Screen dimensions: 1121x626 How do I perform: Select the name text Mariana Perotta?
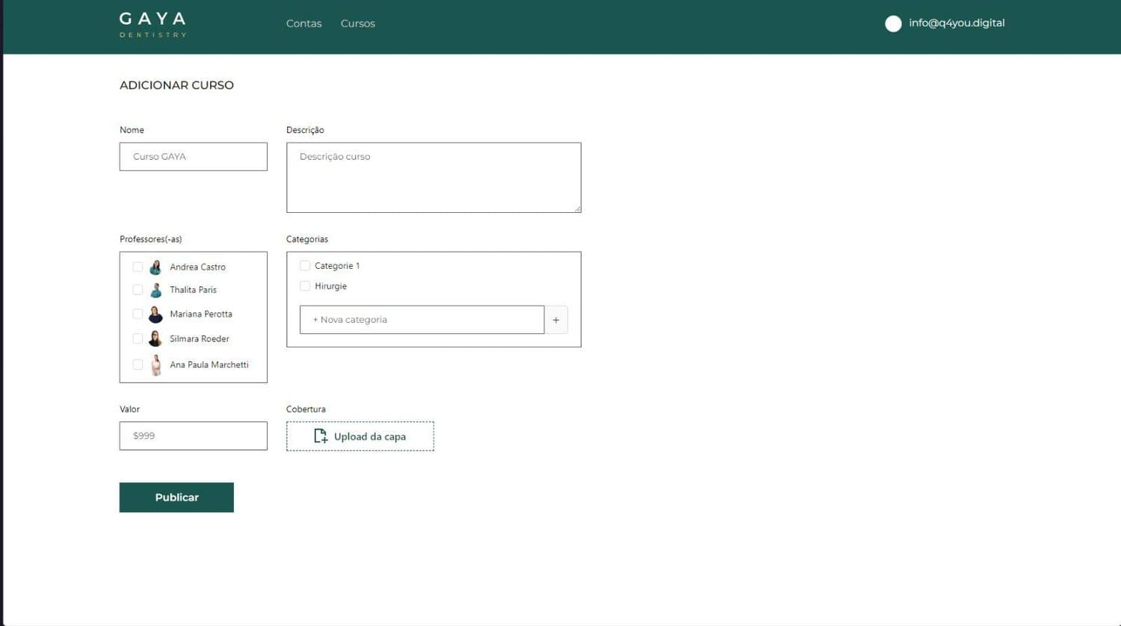[x=201, y=314]
